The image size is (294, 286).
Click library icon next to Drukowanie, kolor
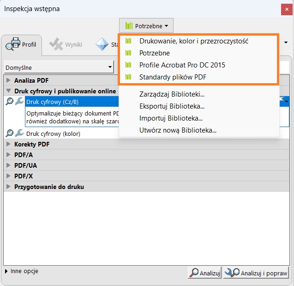point(128,41)
